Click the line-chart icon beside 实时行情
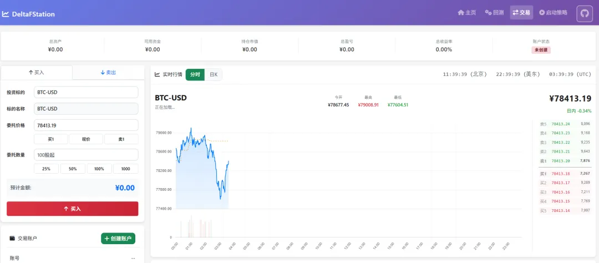Screen dimensions: 599x263 coord(158,74)
